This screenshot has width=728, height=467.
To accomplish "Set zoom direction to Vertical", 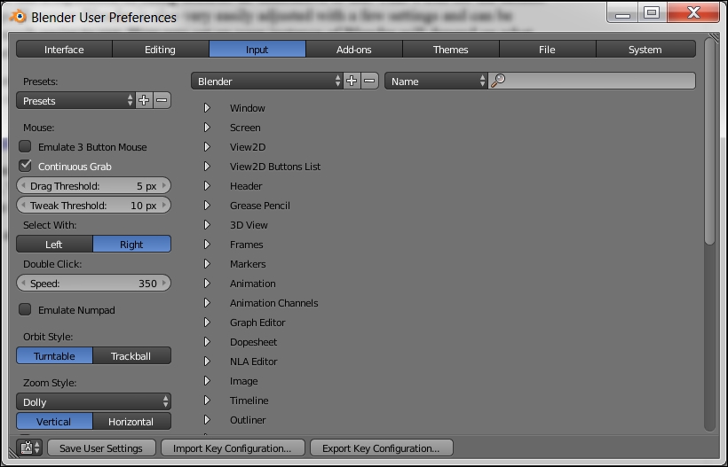I will [54, 422].
